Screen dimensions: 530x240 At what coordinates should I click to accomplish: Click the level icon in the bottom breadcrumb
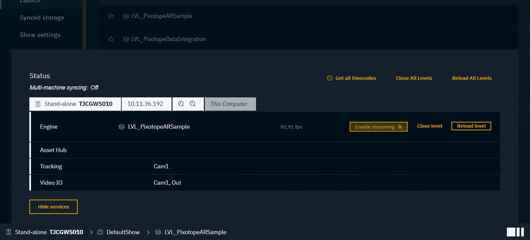[158, 232]
